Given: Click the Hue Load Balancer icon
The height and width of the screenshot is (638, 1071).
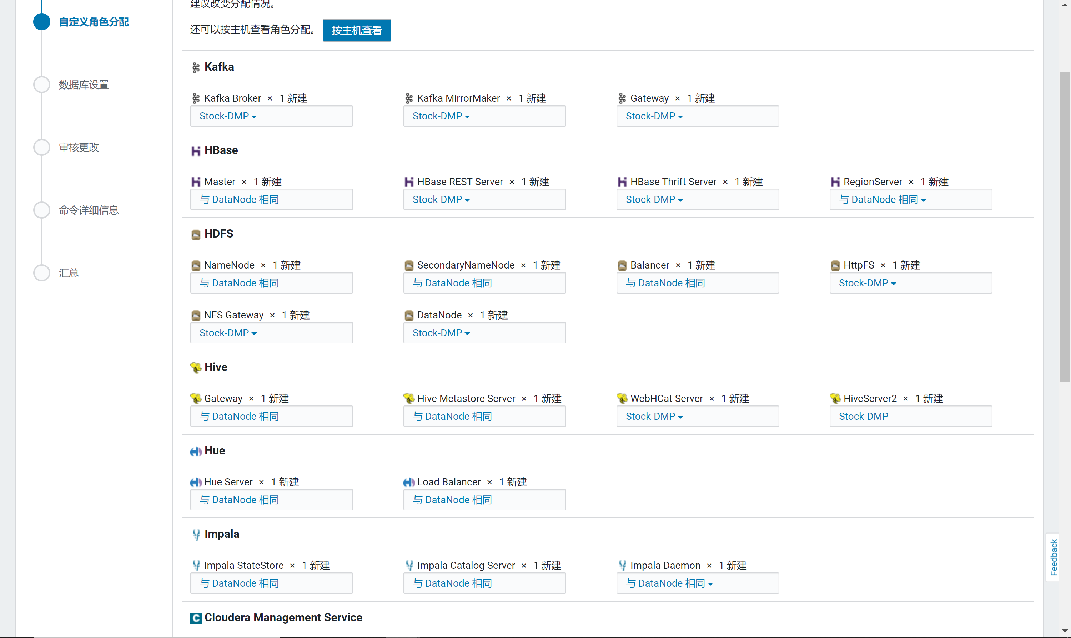Looking at the screenshot, I should pyautogui.click(x=409, y=483).
